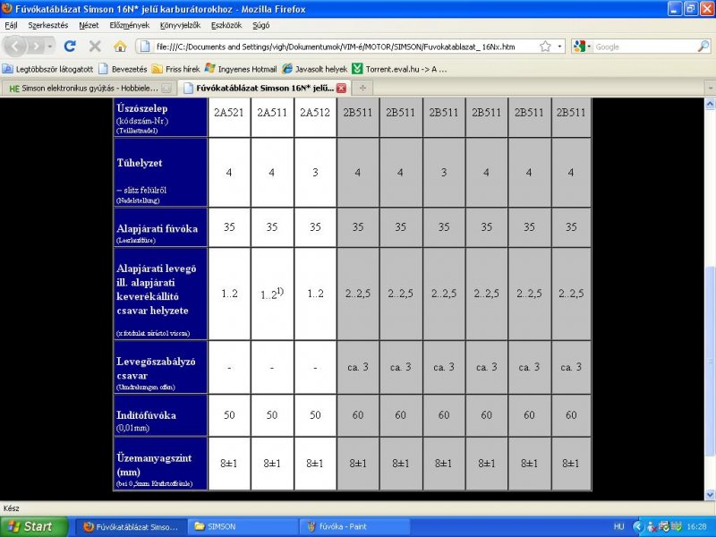Open the Torrent.eval.hu bookmark
The image size is (716, 537).
pyautogui.click(x=400, y=69)
